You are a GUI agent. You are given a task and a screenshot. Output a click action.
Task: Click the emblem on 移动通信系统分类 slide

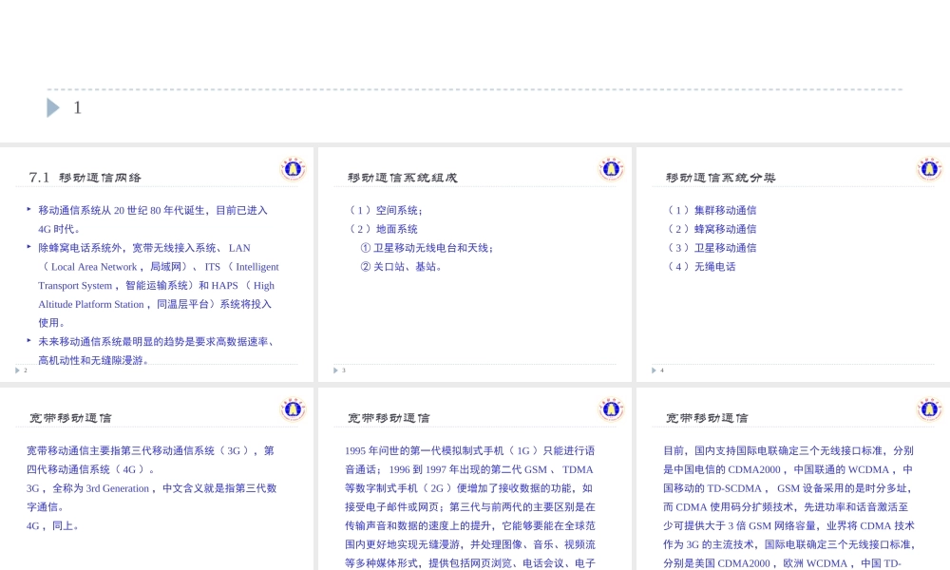(x=929, y=168)
